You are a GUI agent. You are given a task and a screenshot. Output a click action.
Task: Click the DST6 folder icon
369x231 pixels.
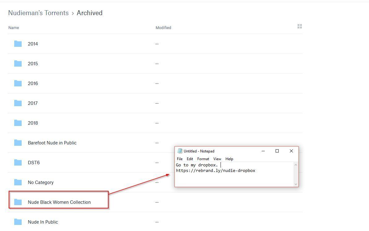click(18, 162)
